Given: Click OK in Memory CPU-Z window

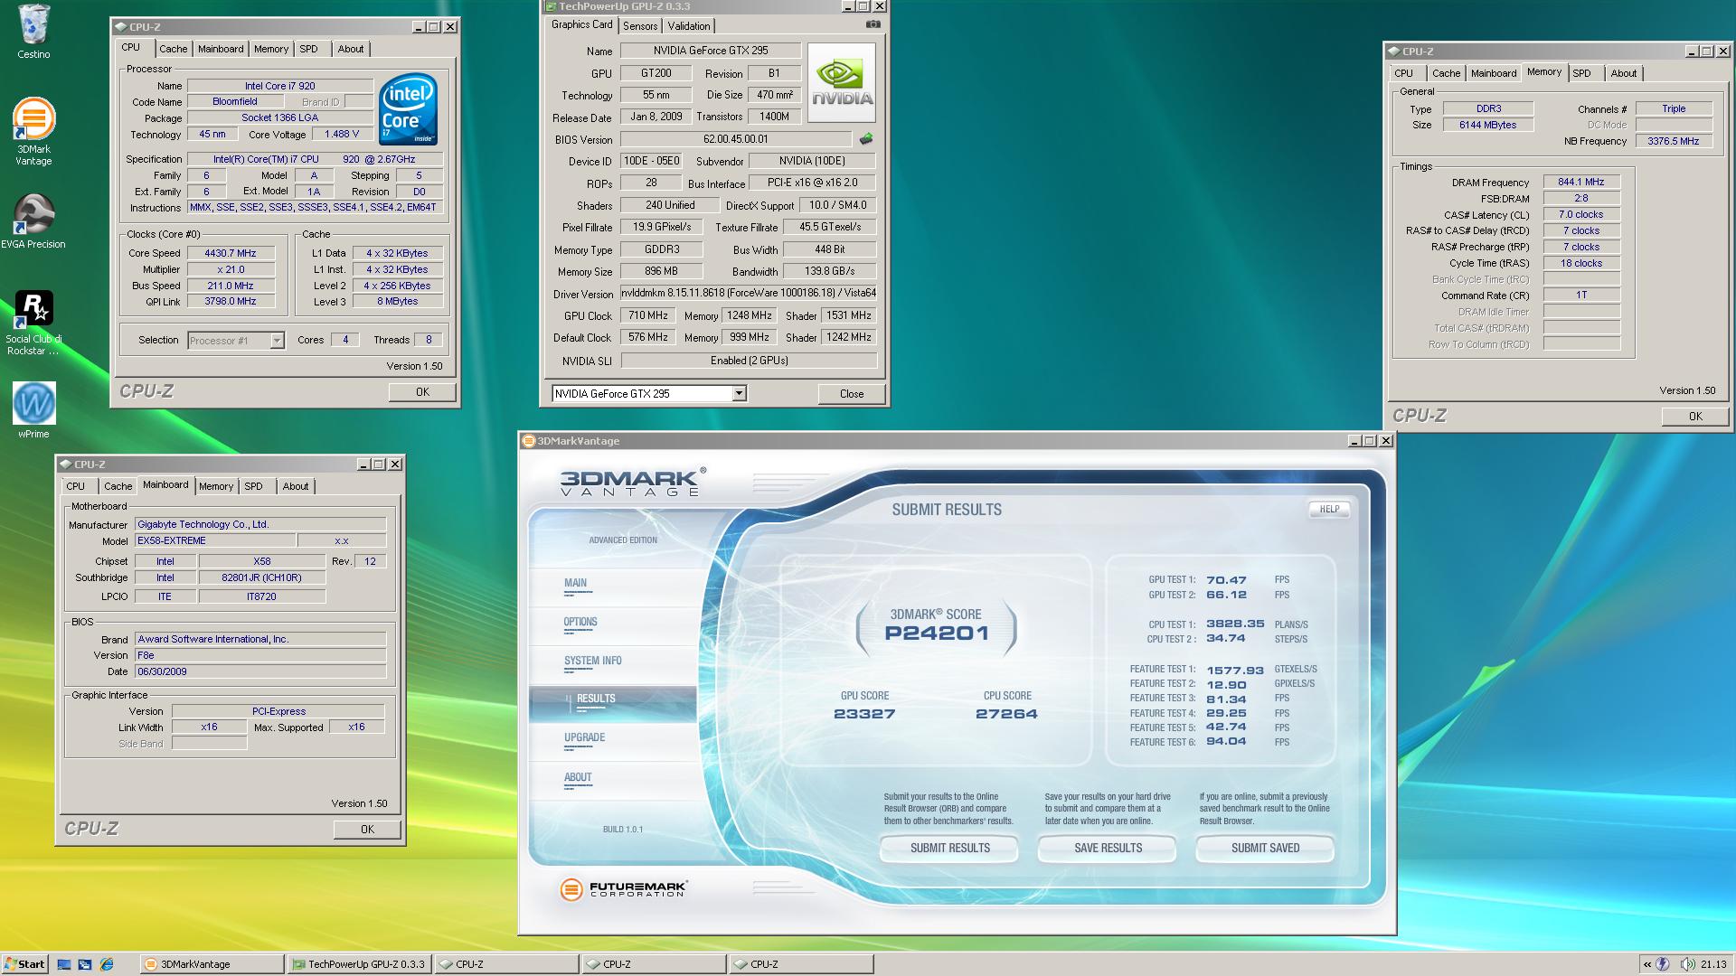Looking at the screenshot, I should [1695, 417].
